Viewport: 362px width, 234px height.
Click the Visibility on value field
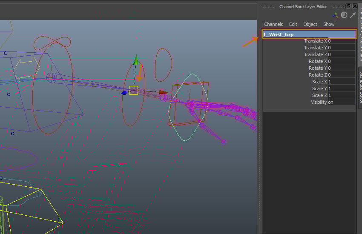(341, 102)
